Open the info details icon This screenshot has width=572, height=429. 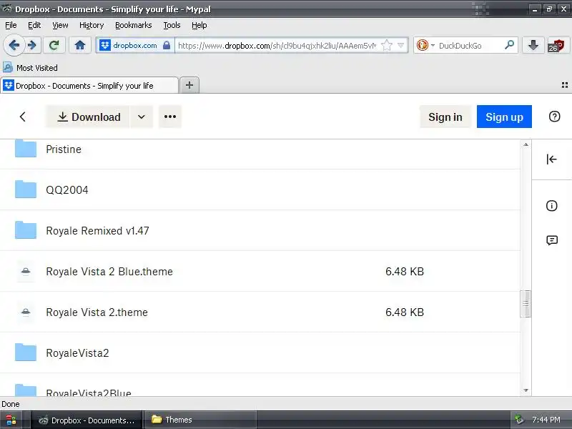pos(551,206)
